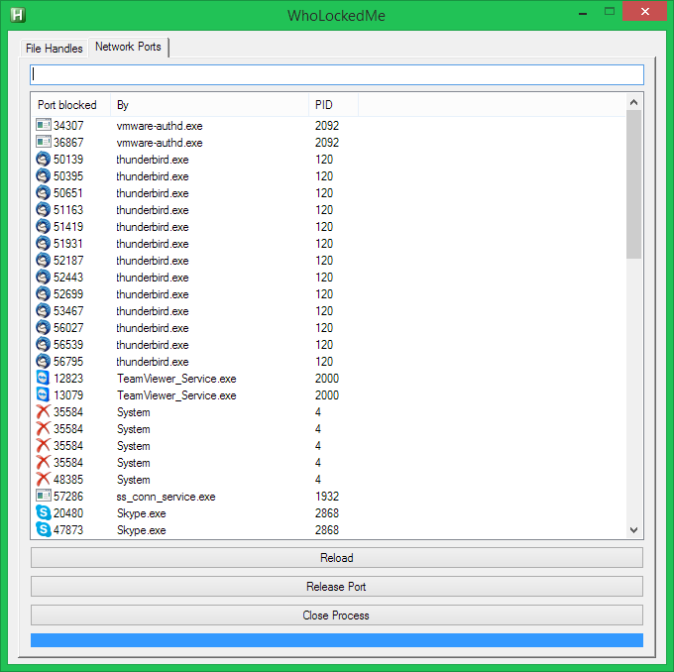This screenshot has height=672, width=674.
Task: Select the System entry for port 48385
Action: pyautogui.click(x=133, y=480)
